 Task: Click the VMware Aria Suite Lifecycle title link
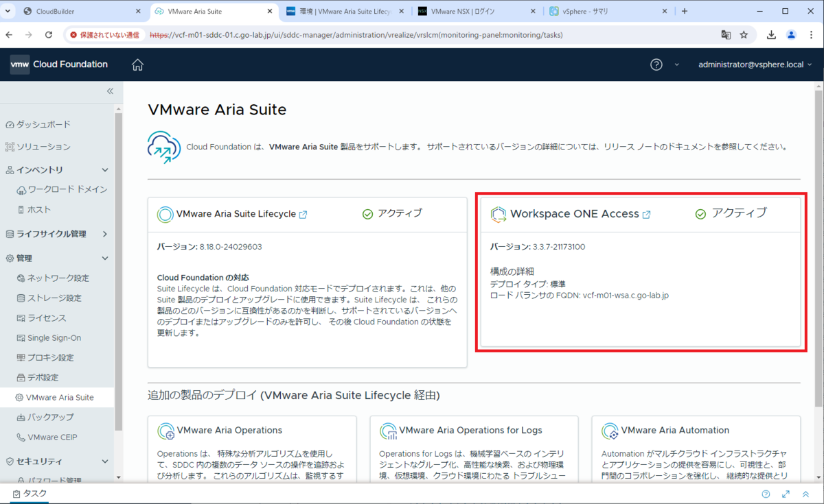[x=236, y=214]
